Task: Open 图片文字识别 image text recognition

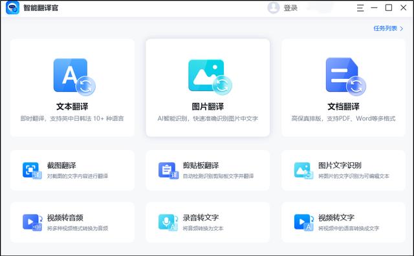Action: [343, 171]
